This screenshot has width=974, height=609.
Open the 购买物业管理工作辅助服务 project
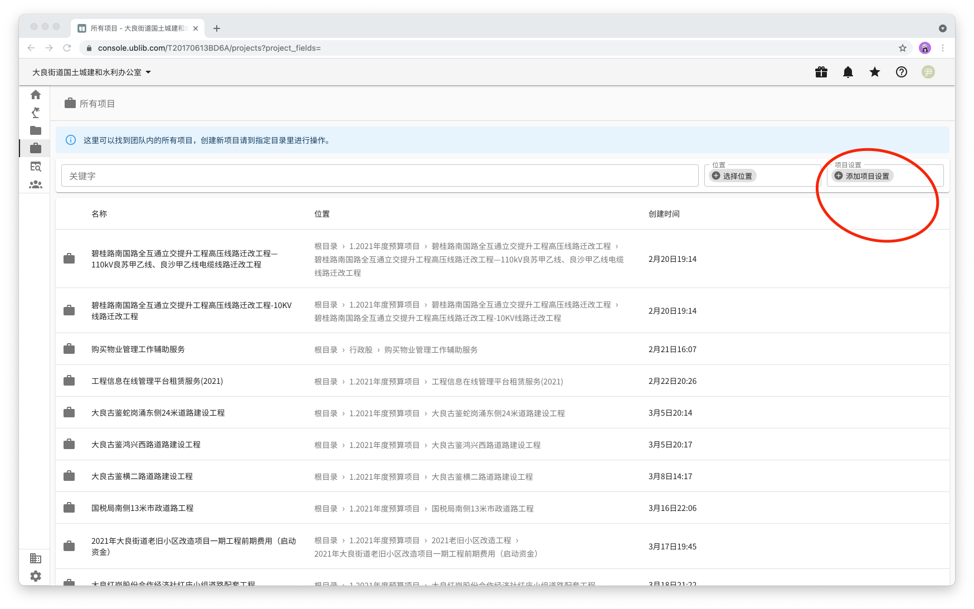[138, 349]
